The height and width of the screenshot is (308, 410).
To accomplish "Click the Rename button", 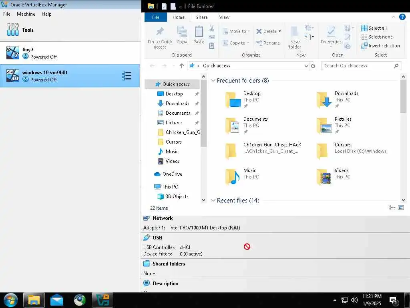I will 267,43.
